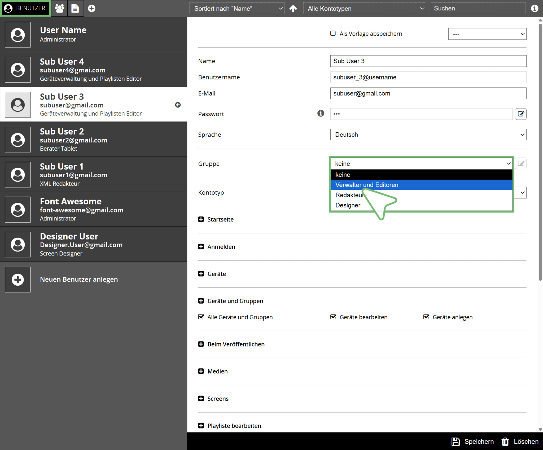Expand the Startseite section
The width and height of the screenshot is (543, 450).
pyautogui.click(x=201, y=219)
